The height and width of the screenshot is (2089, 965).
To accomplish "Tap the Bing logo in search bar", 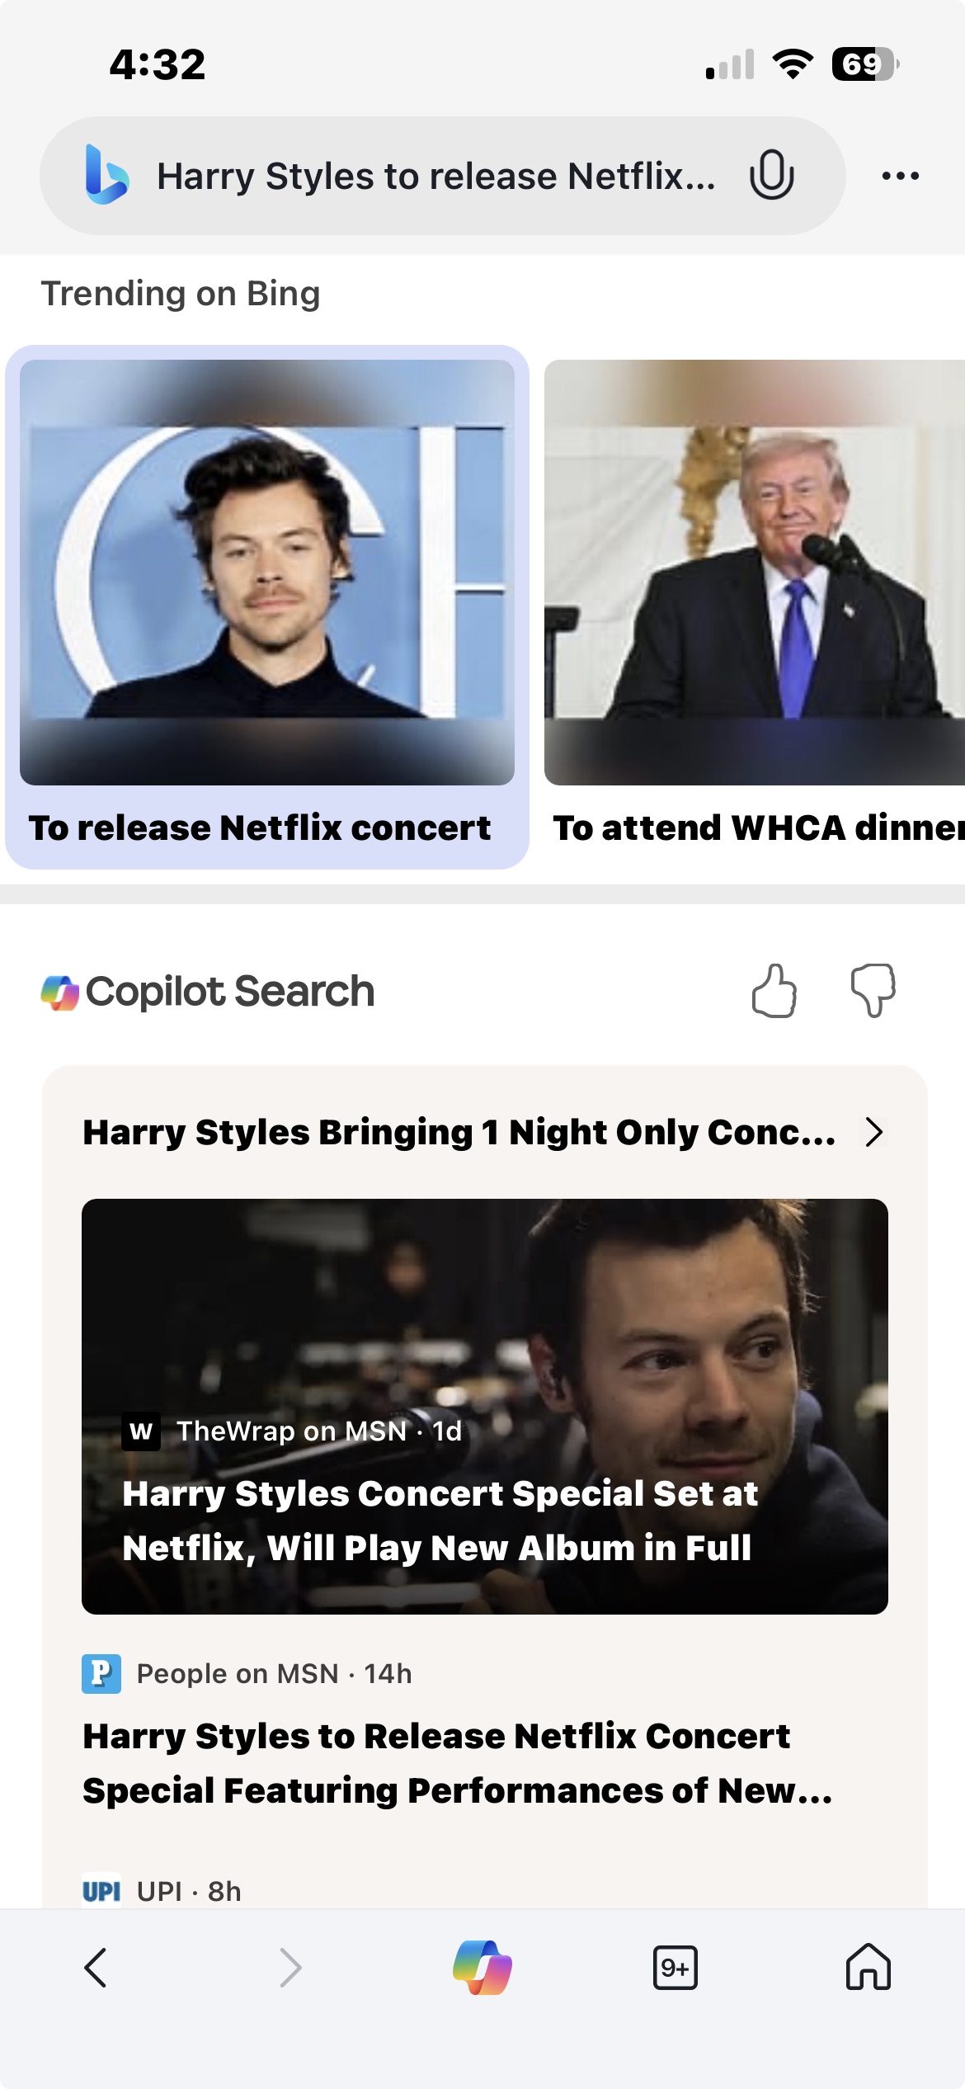I will [x=107, y=175].
